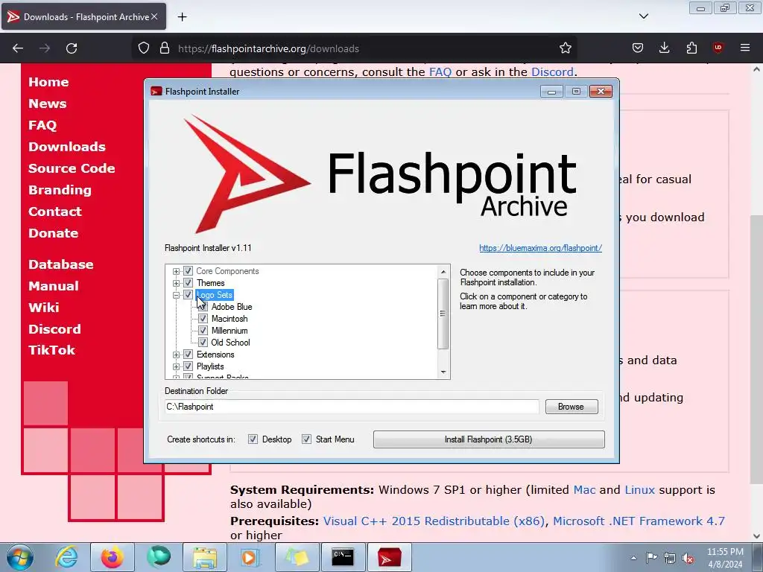Click the taskbar clock showing 11:55 PM

tap(725, 557)
